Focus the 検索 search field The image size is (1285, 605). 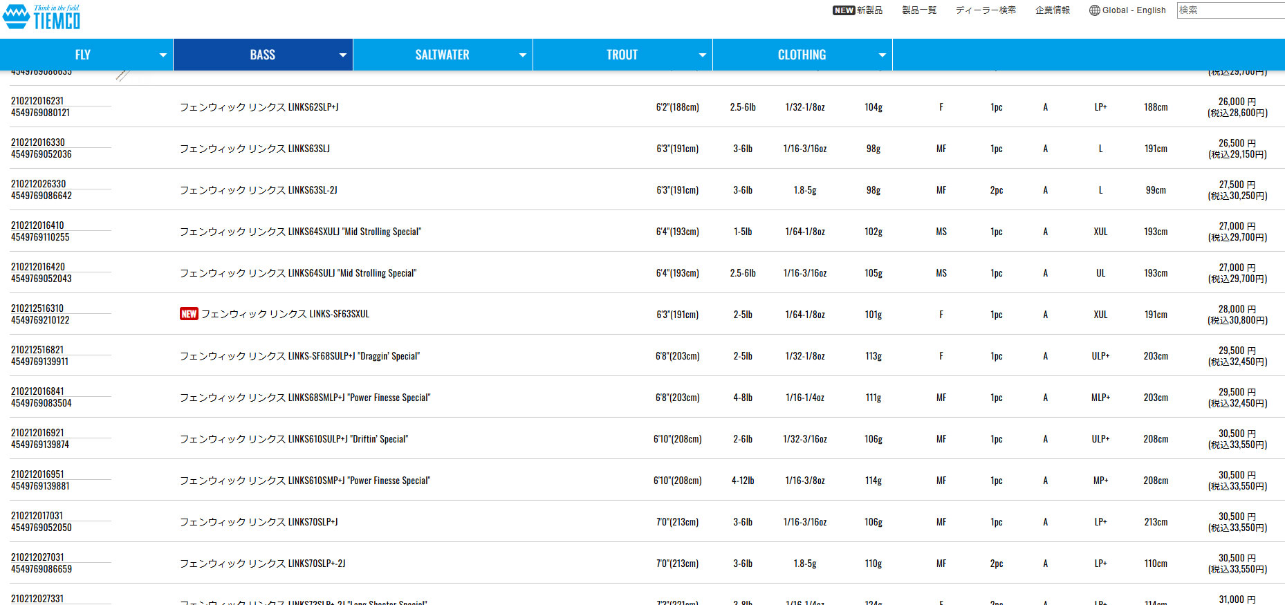pyautogui.click(x=1230, y=10)
